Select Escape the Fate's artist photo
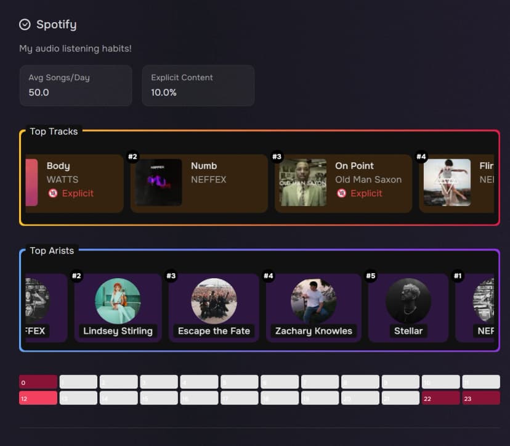Screen dimensions: 510x446 click(214, 301)
